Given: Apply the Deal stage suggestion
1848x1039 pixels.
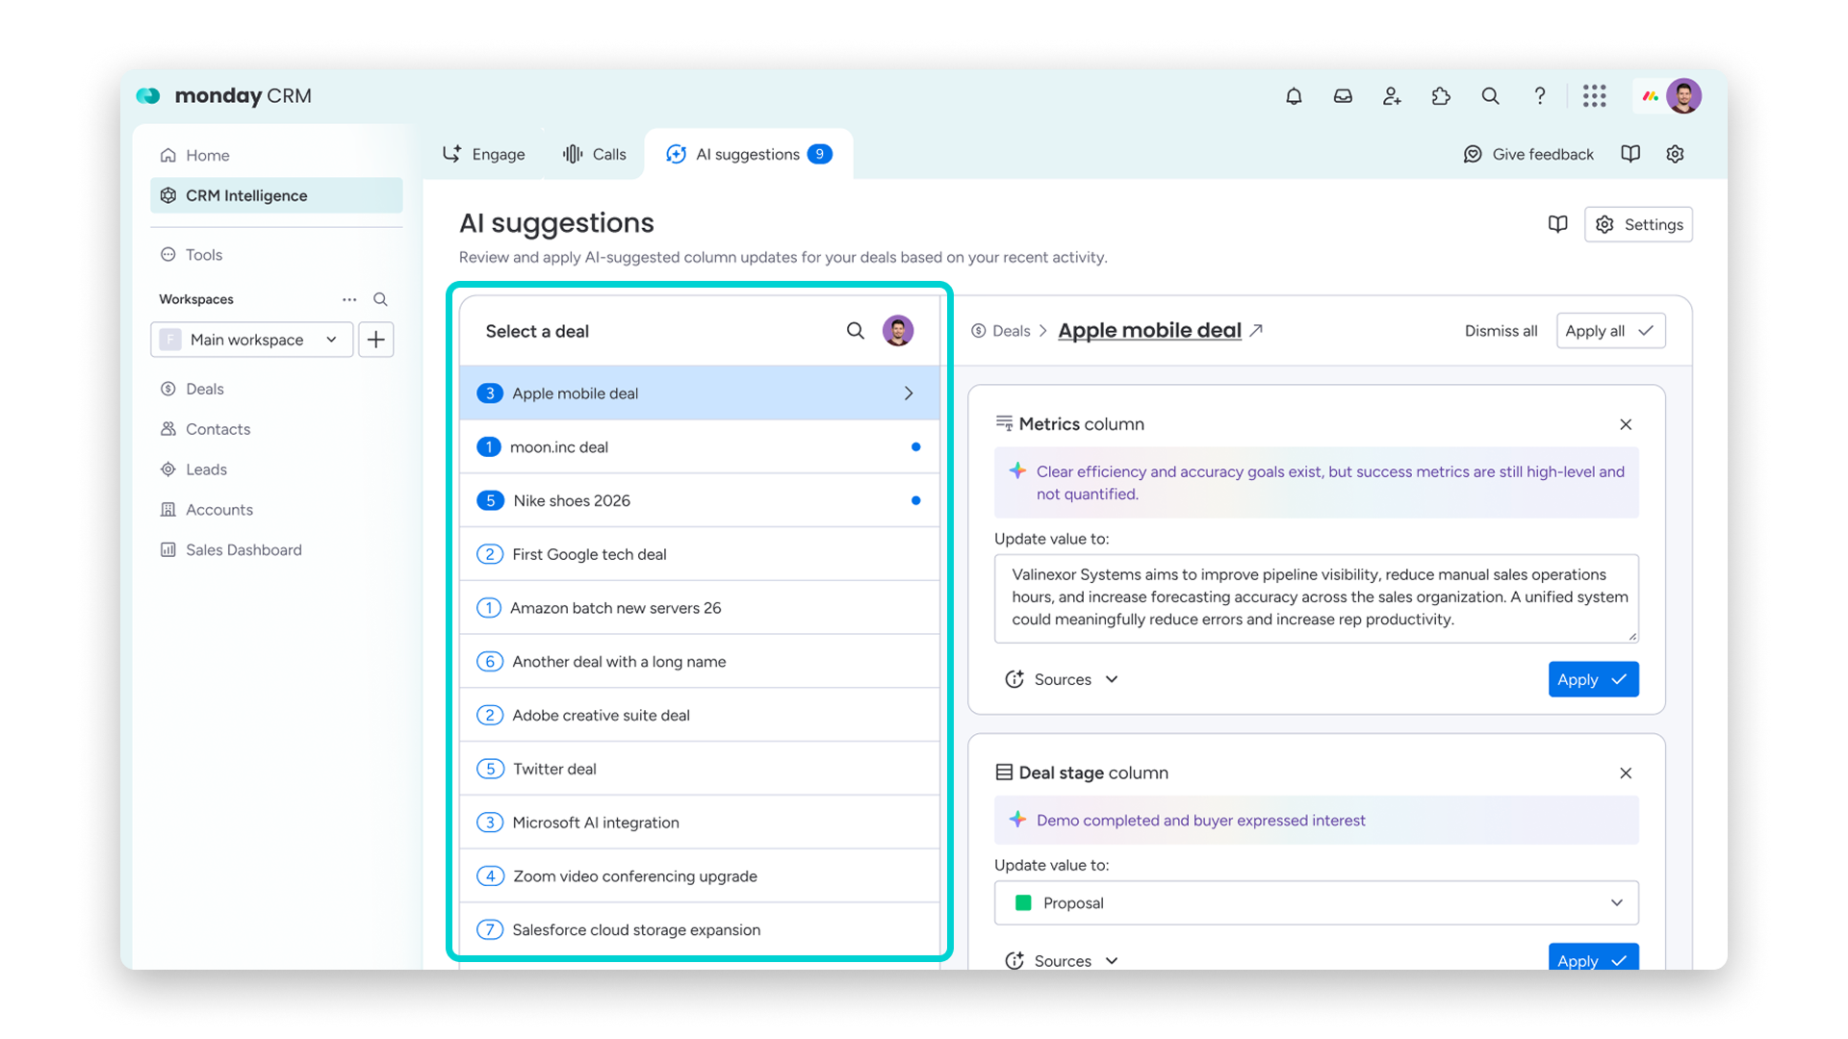Looking at the screenshot, I should tap(1593, 959).
